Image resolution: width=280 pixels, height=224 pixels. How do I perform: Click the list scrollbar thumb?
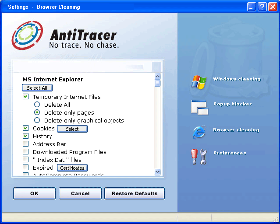(x=157, y=83)
